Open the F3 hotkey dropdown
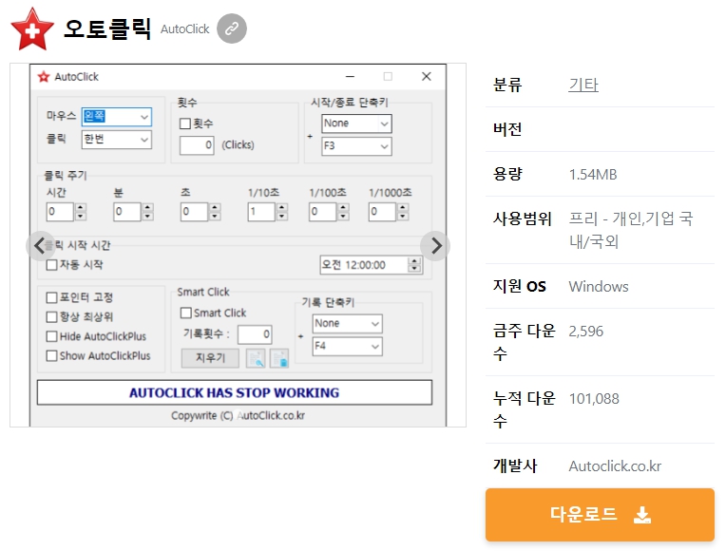 tap(356, 146)
